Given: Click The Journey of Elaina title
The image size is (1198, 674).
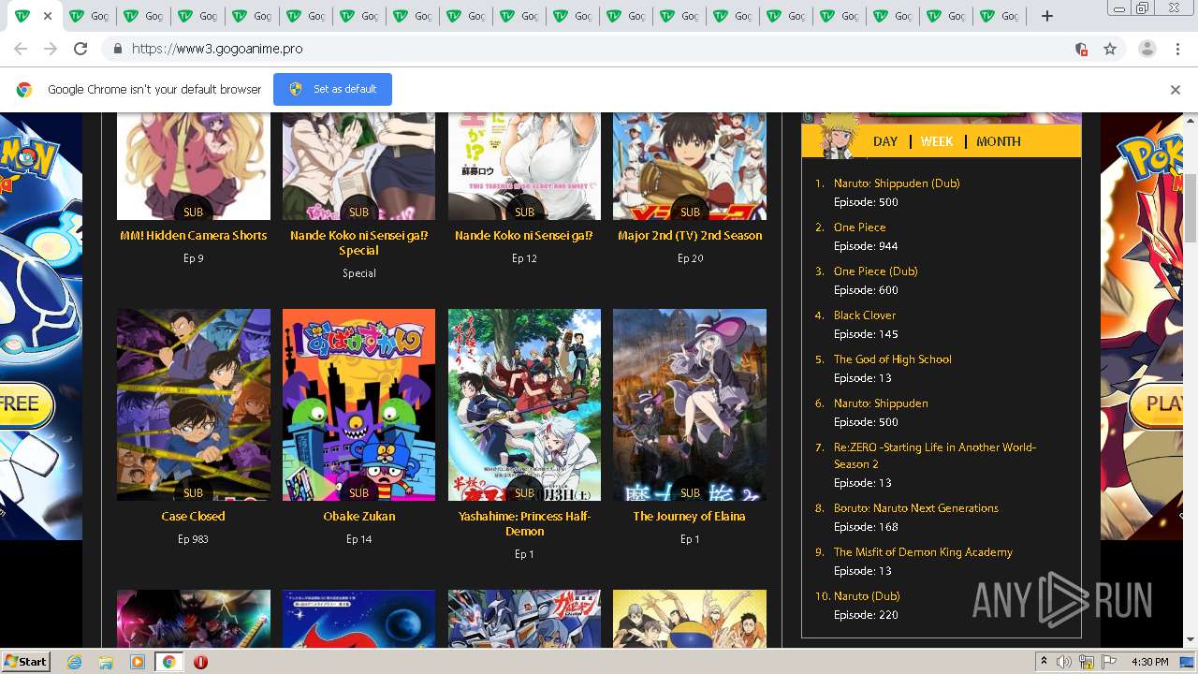Looking at the screenshot, I should tap(689, 517).
